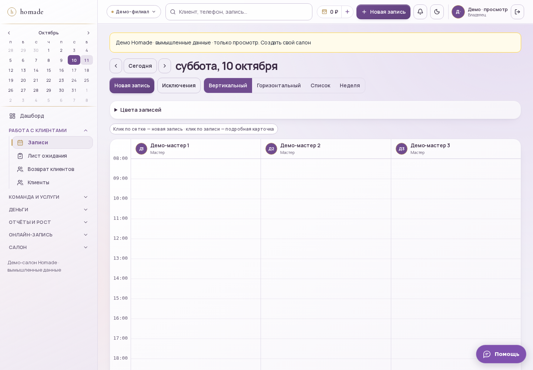Expand the Деньги sidebar section
Screen dimensions: 533x370
tap(49, 209)
